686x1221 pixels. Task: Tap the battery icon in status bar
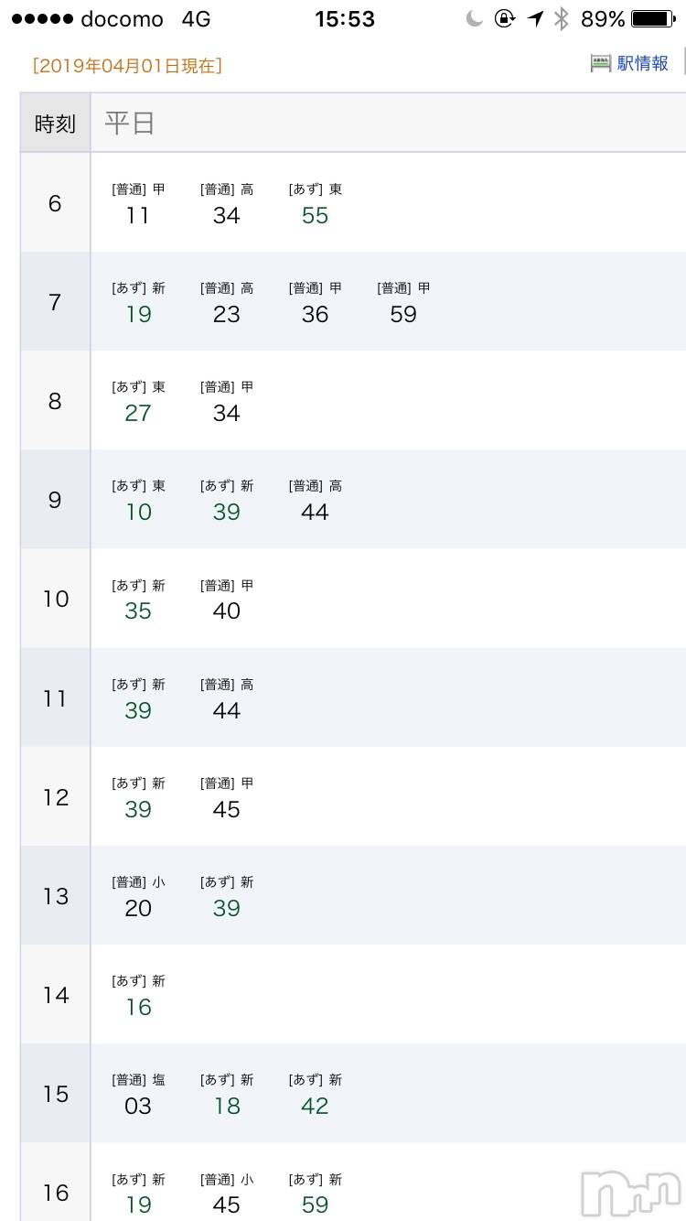point(655,18)
